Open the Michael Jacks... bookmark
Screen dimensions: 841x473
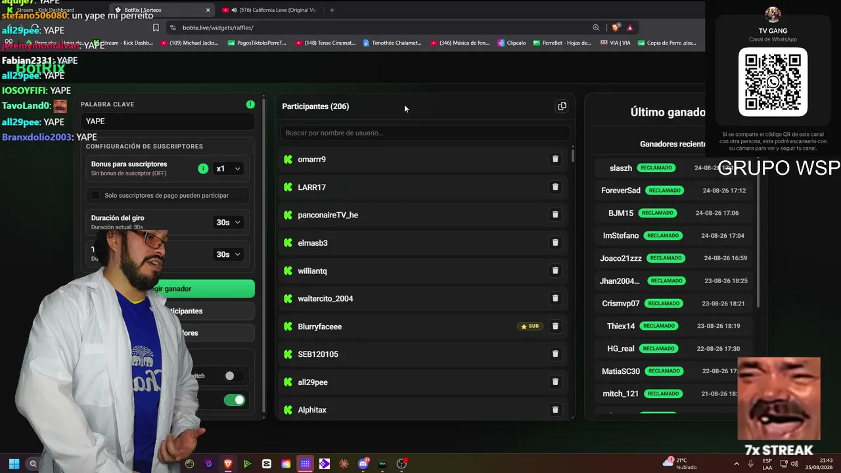click(189, 43)
